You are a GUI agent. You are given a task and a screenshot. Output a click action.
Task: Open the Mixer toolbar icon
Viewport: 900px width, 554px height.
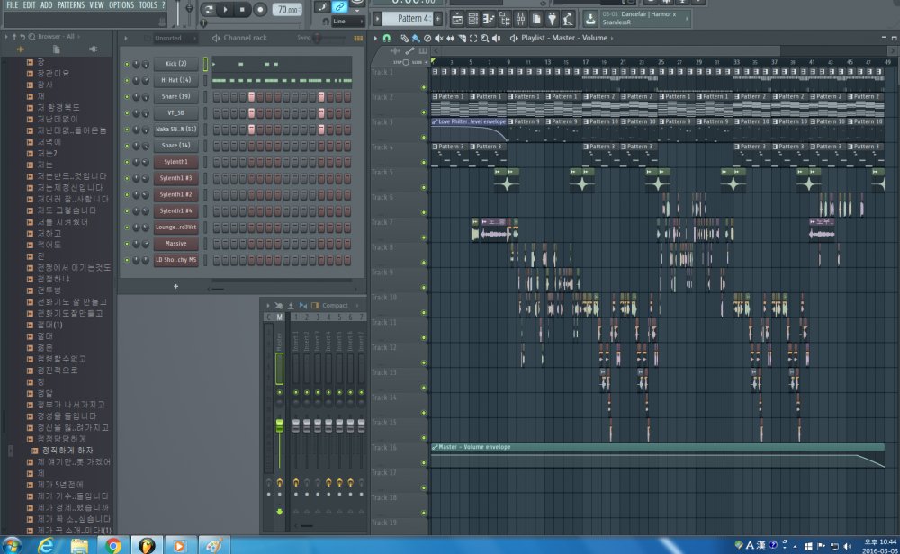click(520, 20)
